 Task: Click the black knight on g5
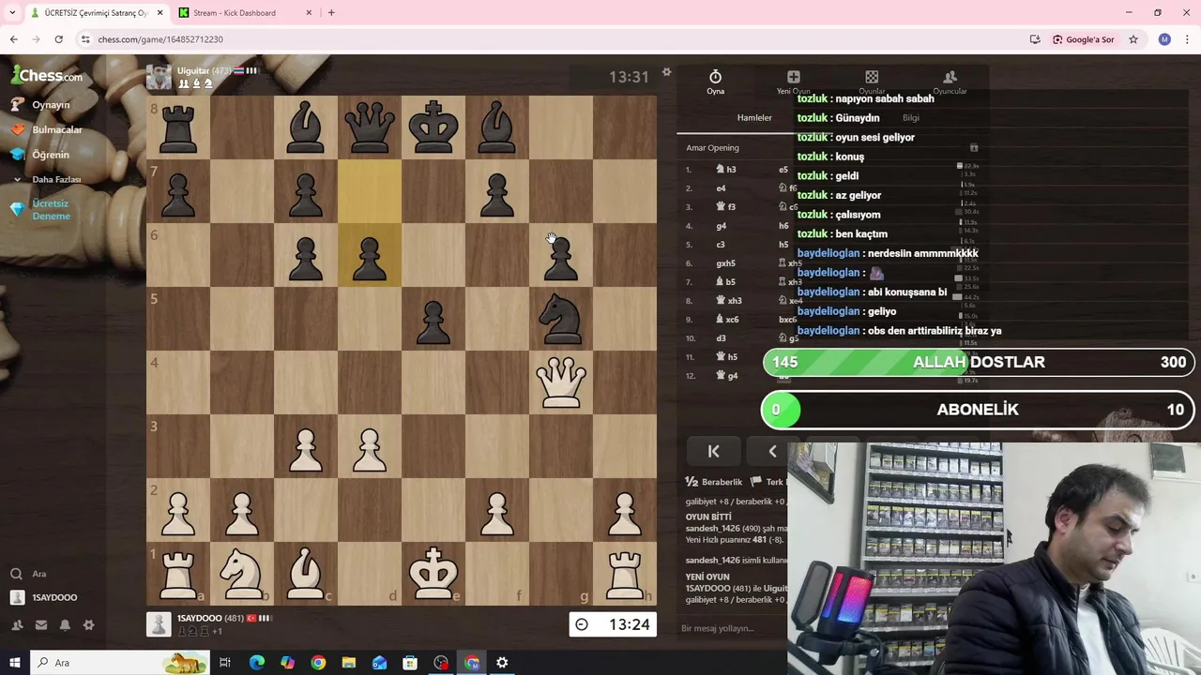[561, 319]
